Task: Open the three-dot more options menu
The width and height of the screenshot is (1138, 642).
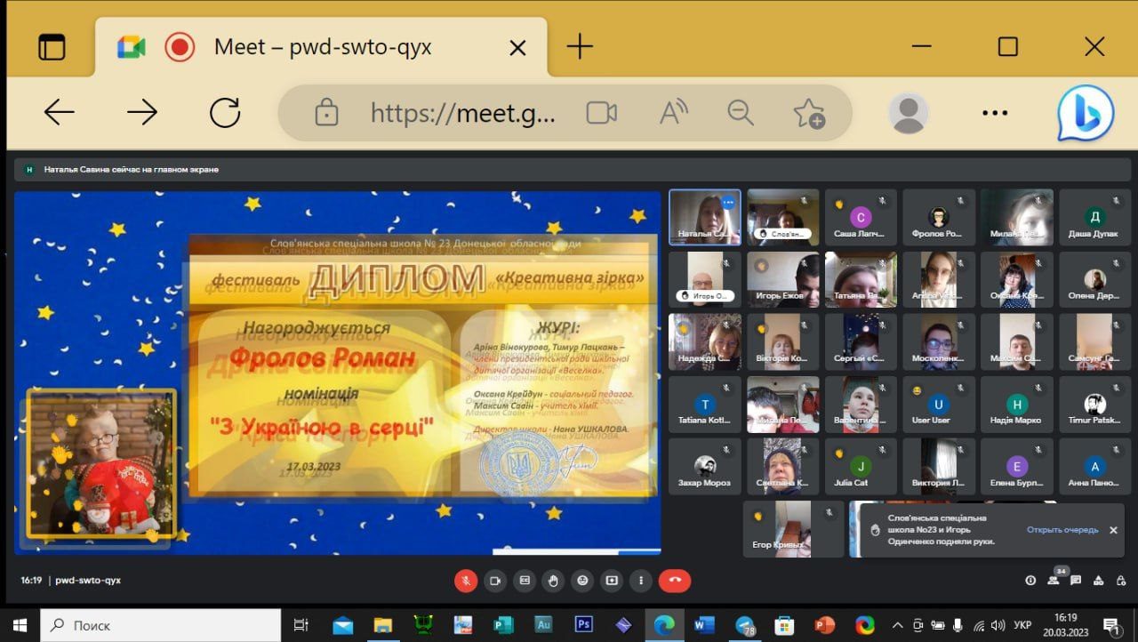Action: [640, 581]
